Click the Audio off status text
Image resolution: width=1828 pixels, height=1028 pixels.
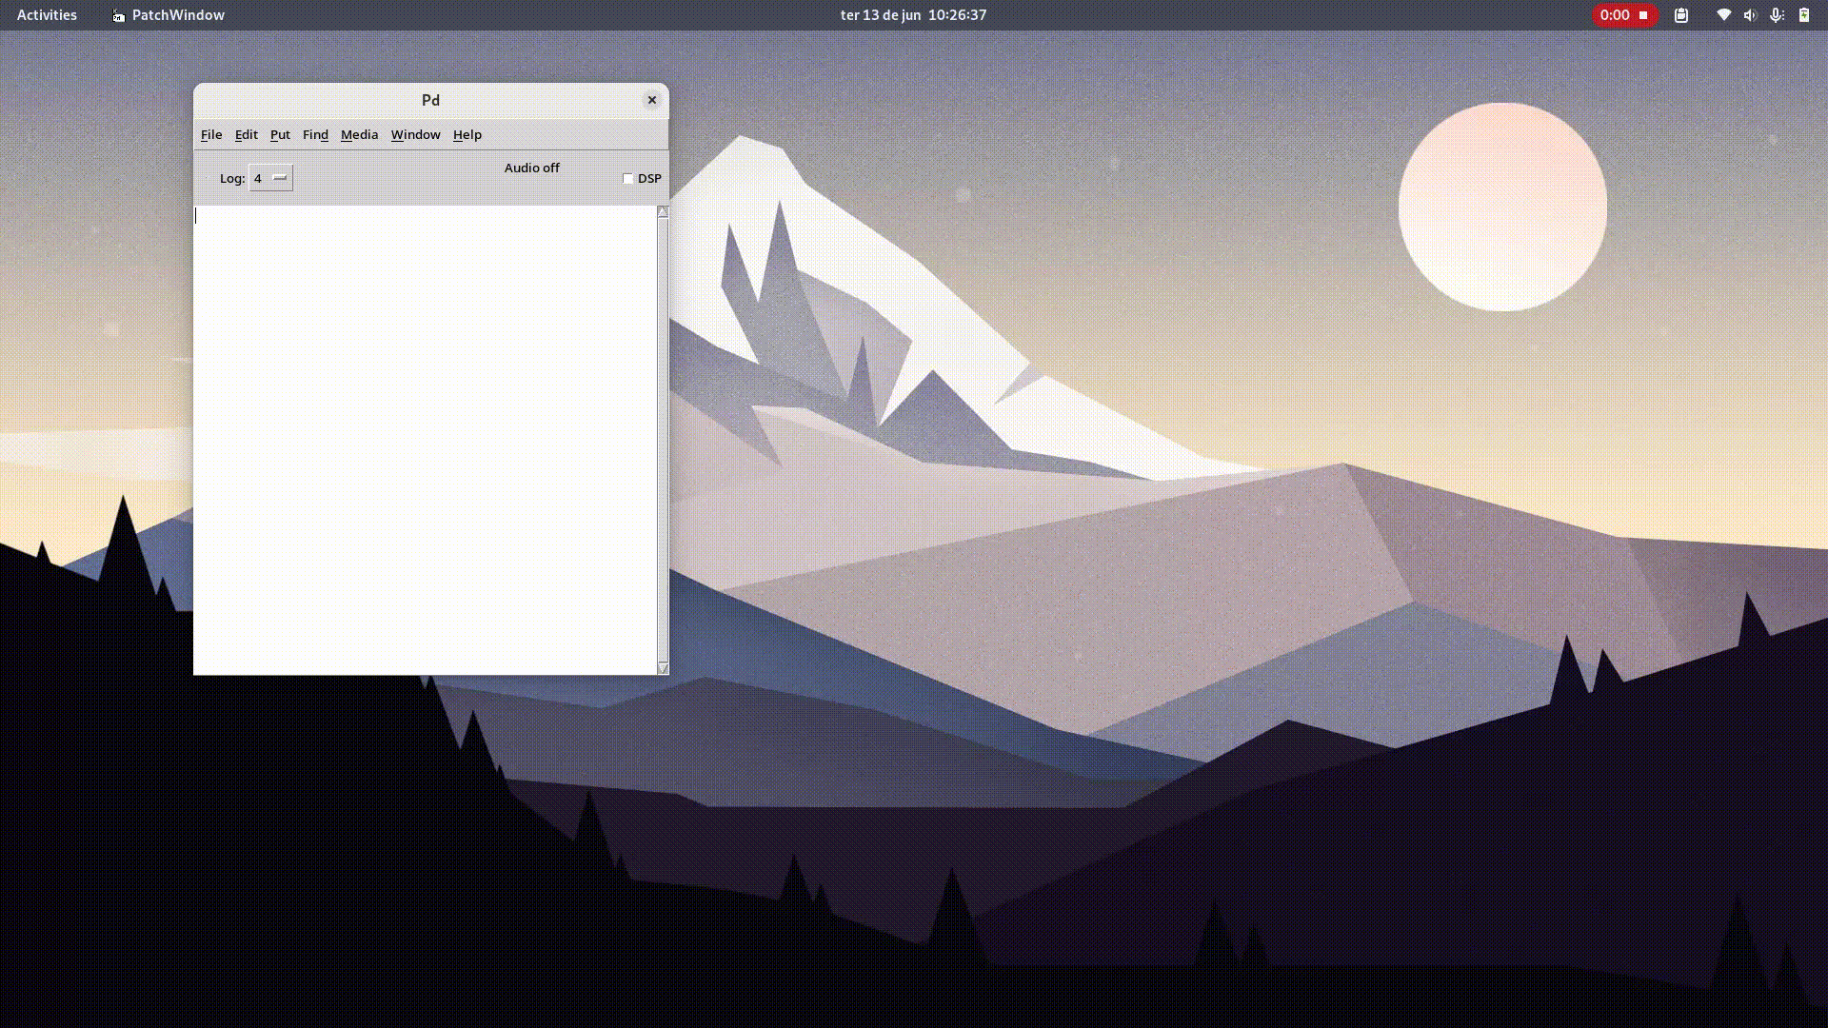[x=531, y=168]
